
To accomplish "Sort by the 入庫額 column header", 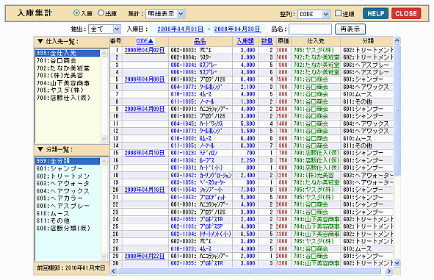I will coord(245,41).
